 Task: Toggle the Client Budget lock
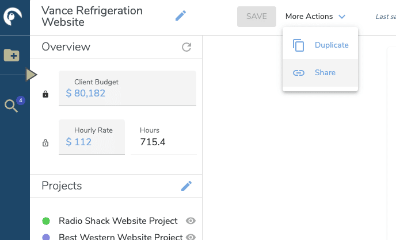(46, 94)
